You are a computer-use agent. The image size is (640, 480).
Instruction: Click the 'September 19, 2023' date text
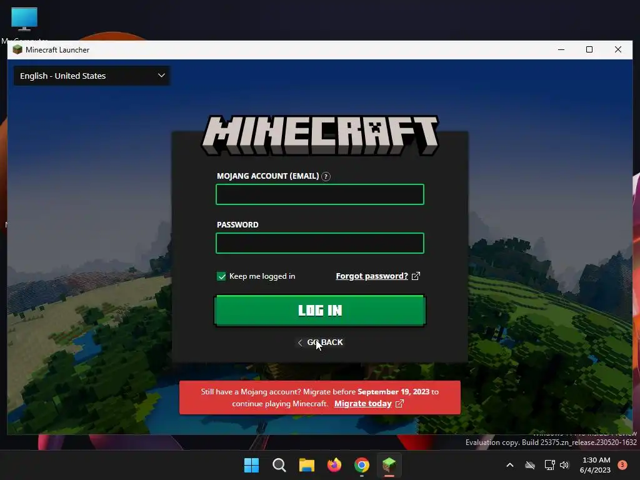(x=394, y=392)
